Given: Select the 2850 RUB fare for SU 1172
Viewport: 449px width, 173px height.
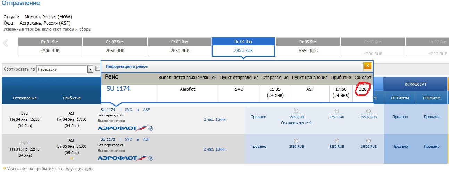Looking at the screenshot, I should coord(296,141).
